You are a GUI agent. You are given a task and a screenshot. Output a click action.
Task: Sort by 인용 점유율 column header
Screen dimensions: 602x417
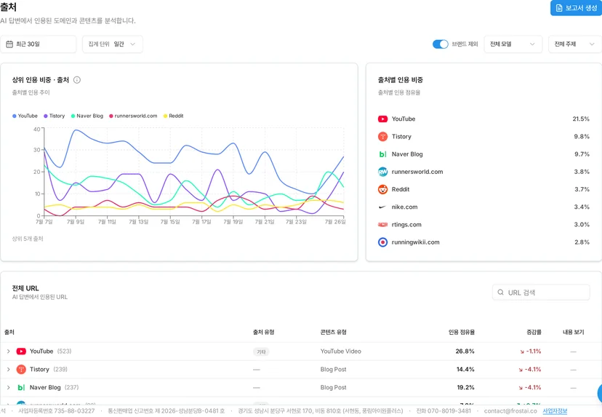point(462,332)
